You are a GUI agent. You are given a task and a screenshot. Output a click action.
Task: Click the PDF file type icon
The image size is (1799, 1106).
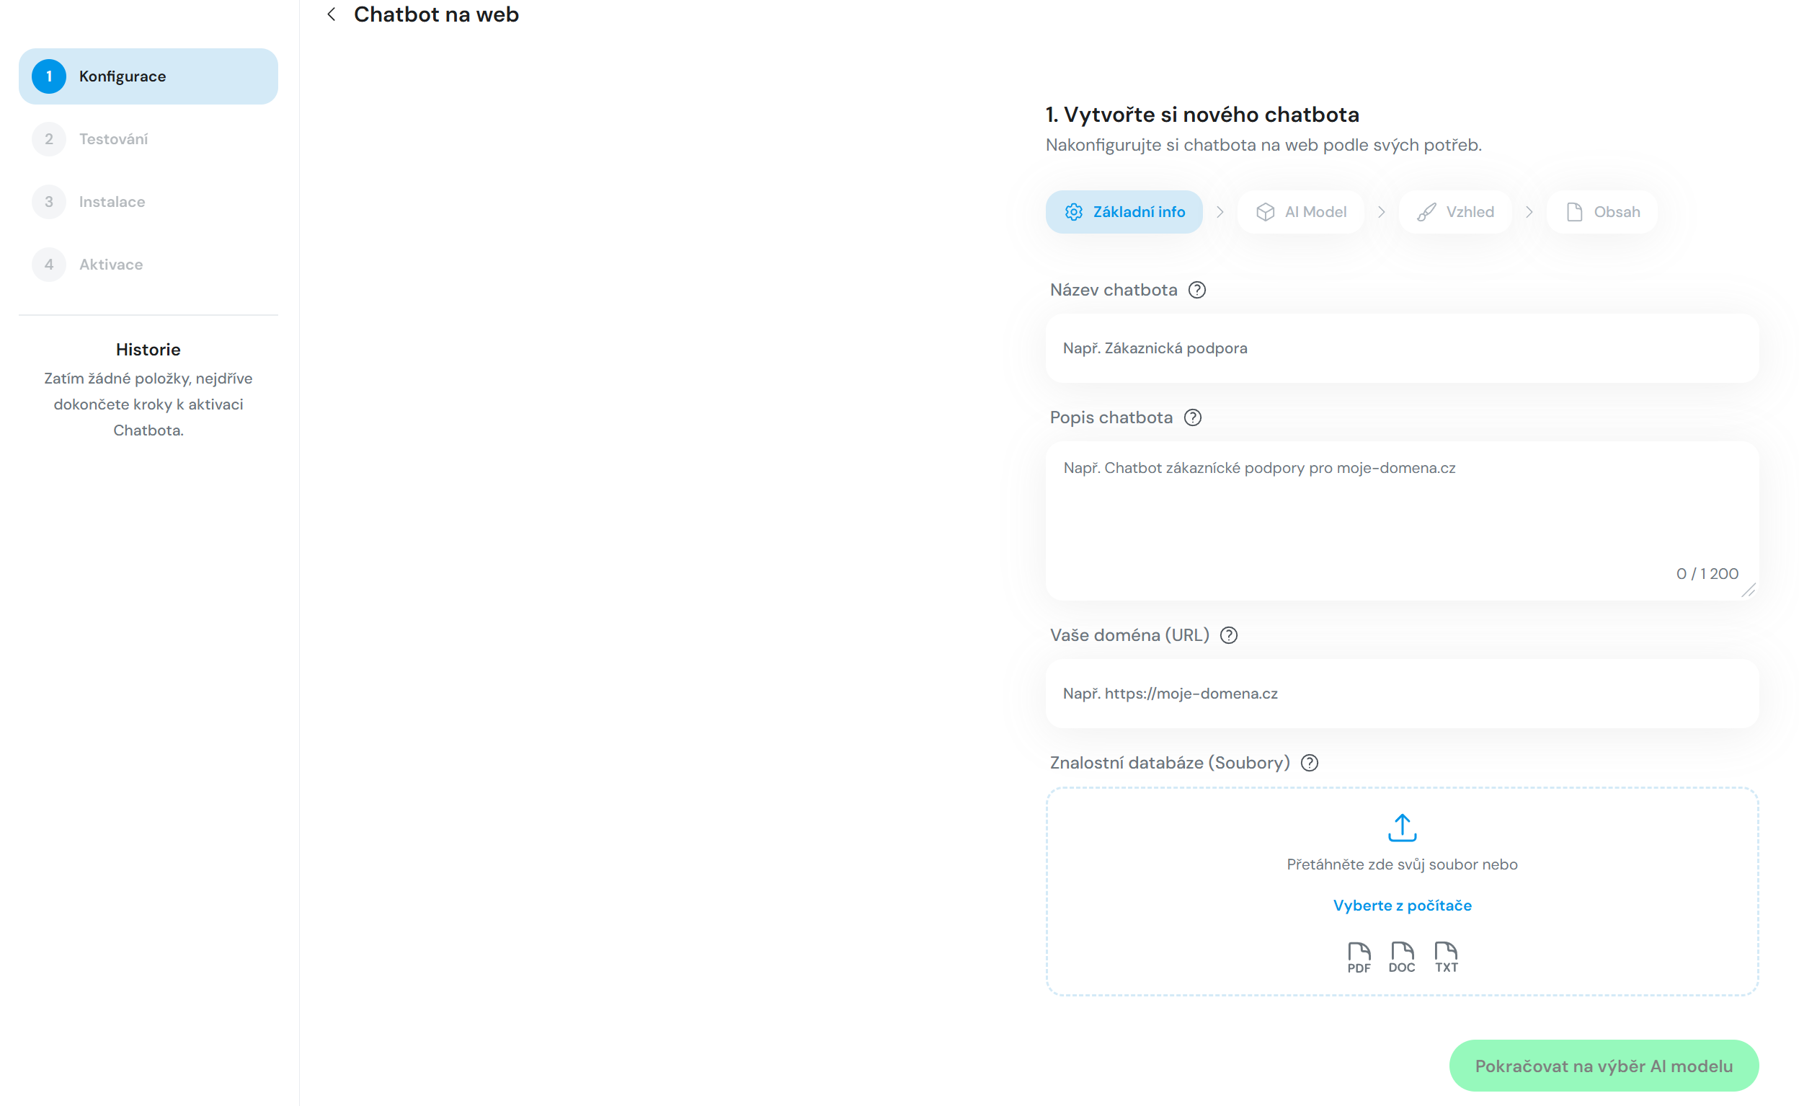[1359, 957]
